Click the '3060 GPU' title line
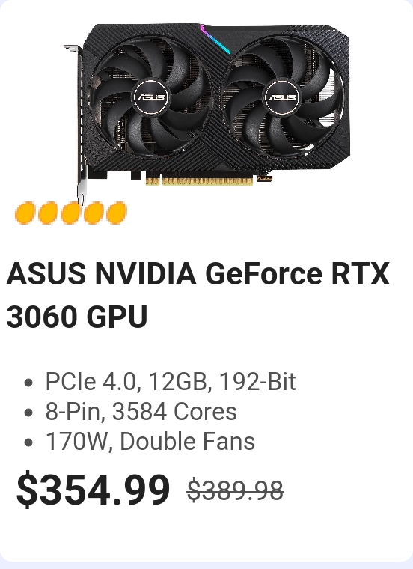Viewport: 413px width, 569px height. pyautogui.click(x=77, y=317)
